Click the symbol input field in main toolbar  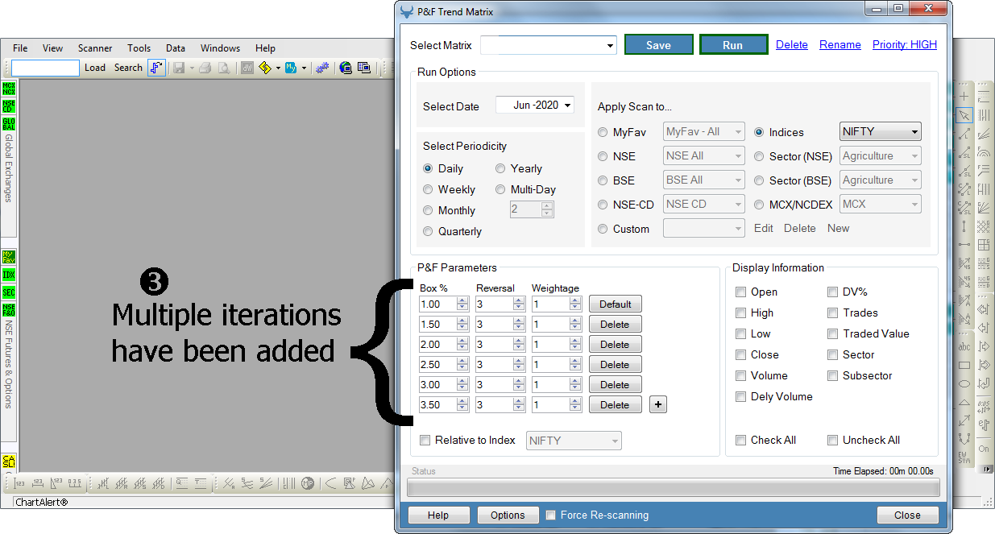45,68
